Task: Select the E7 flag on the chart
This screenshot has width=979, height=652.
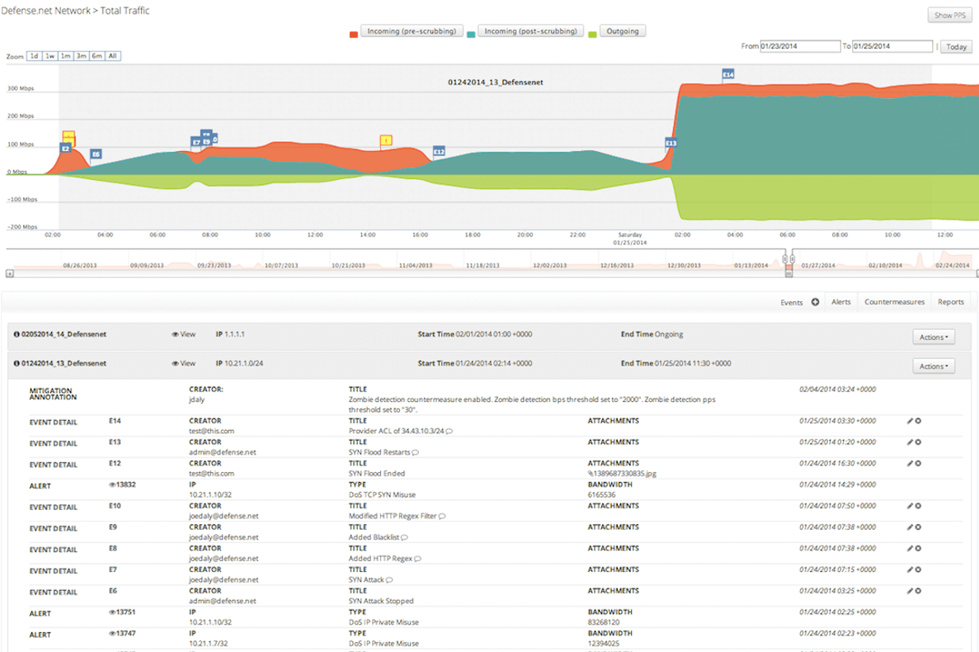Action: [x=196, y=143]
